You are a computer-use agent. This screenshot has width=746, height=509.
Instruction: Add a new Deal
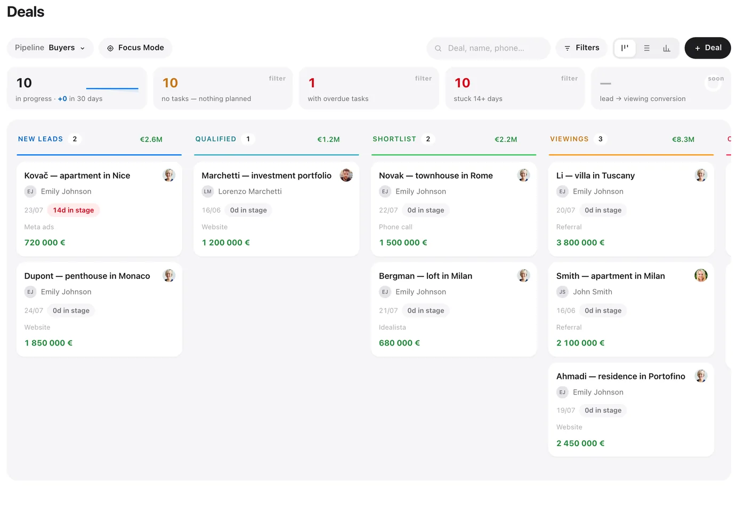[708, 48]
